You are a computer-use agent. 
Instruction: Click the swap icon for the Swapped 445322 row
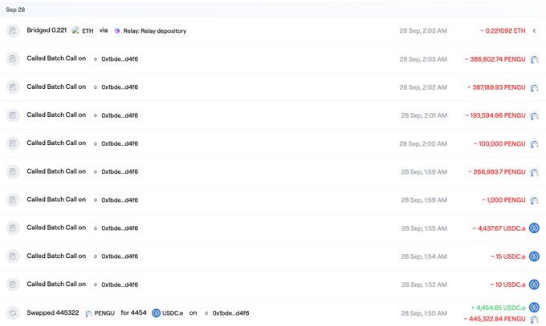pos(13,313)
